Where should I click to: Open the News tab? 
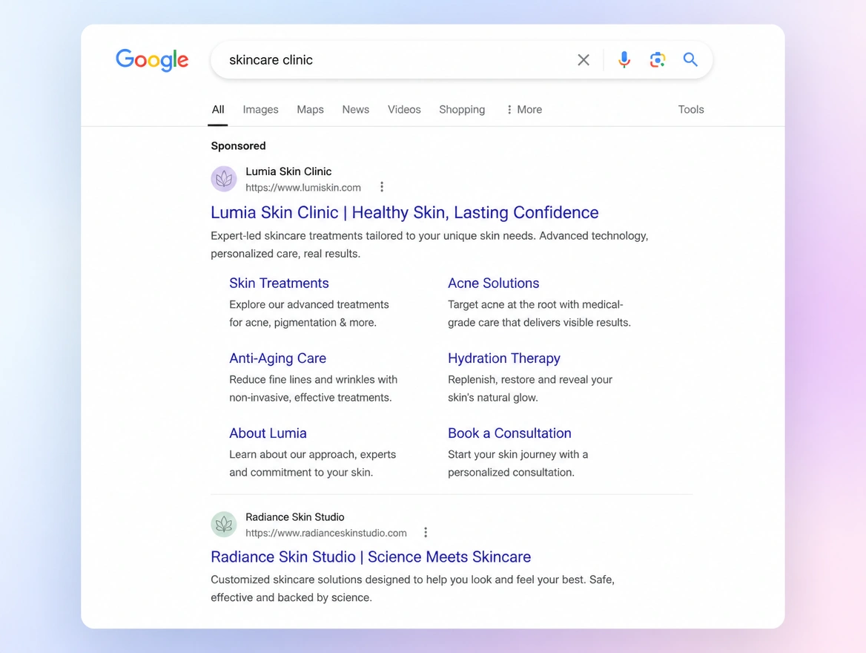point(356,110)
